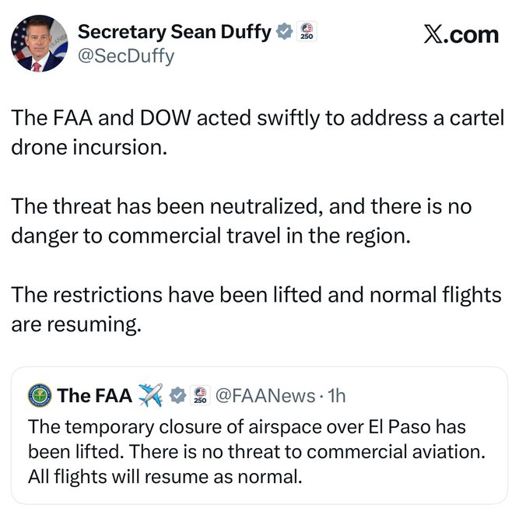The width and height of the screenshot is (519, 529).
Task: Click the blue verified badge beside Sean Duffy
Action: [x=285, y=32]
